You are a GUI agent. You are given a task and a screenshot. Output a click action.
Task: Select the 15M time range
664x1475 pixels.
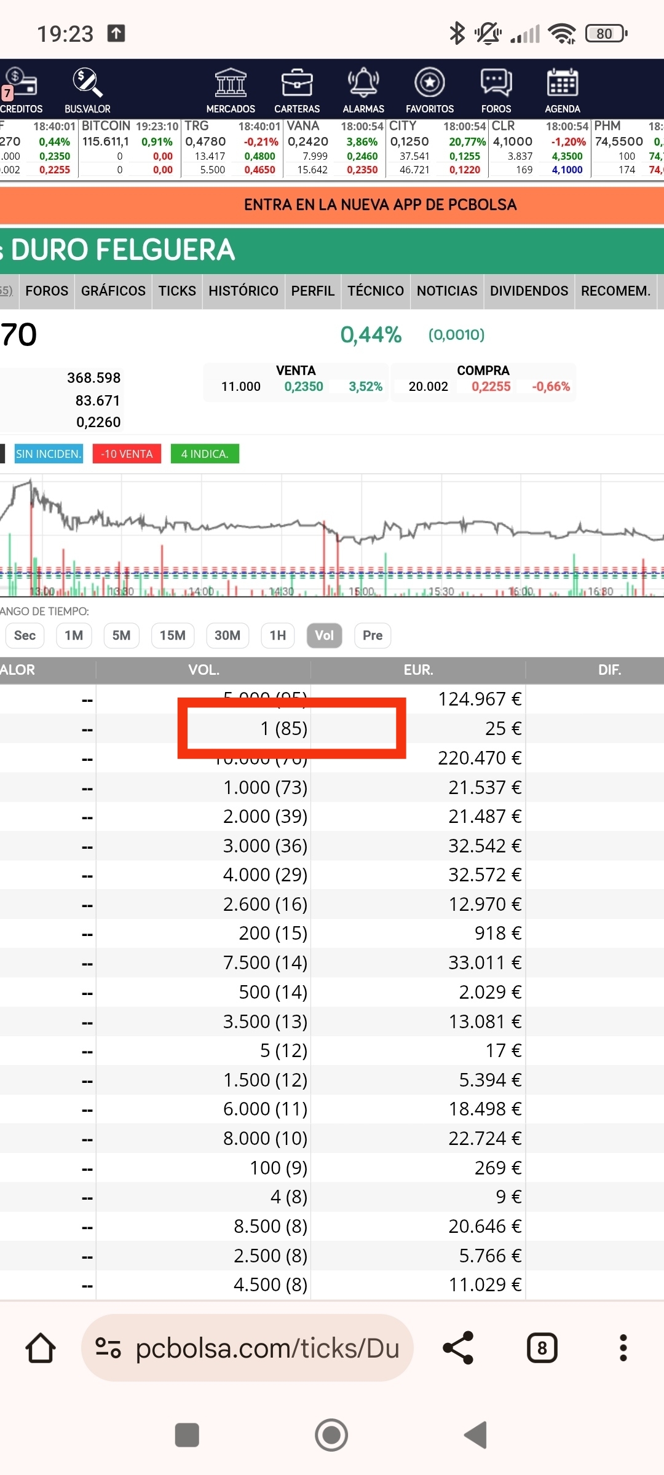coord(173,635)
